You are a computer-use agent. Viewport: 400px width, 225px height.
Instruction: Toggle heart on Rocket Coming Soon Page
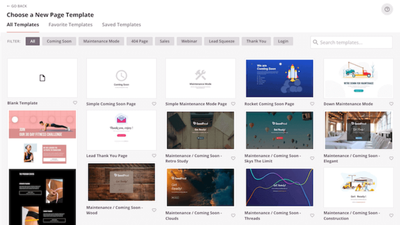coord(312,104)
